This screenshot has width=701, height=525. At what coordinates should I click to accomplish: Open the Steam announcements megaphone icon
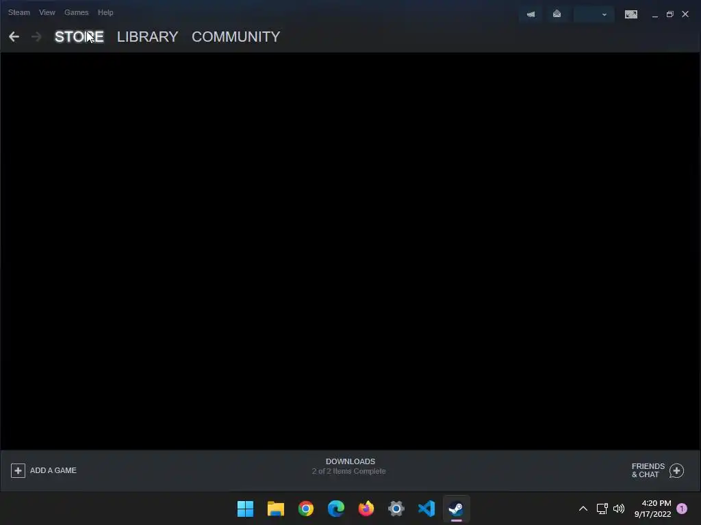coord(531,14)
